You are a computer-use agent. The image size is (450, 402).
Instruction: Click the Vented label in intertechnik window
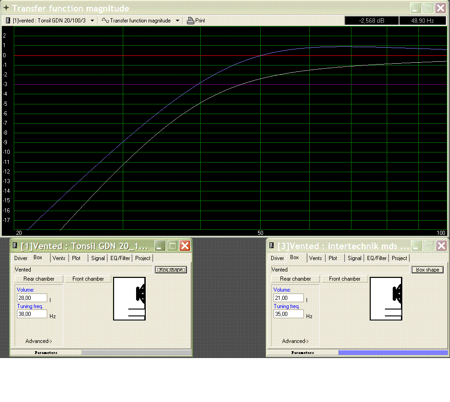click(279, 270)
